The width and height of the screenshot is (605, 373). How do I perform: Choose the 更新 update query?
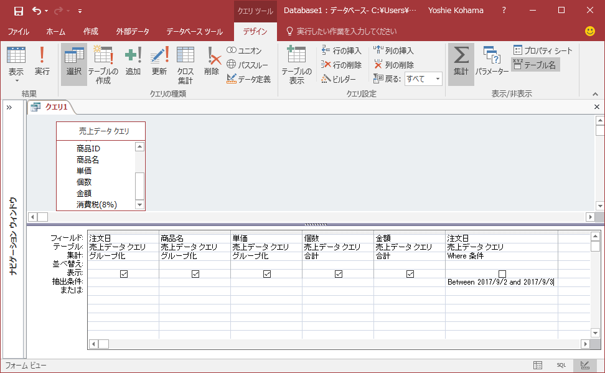pyautogui.click(x=159, y=61)
